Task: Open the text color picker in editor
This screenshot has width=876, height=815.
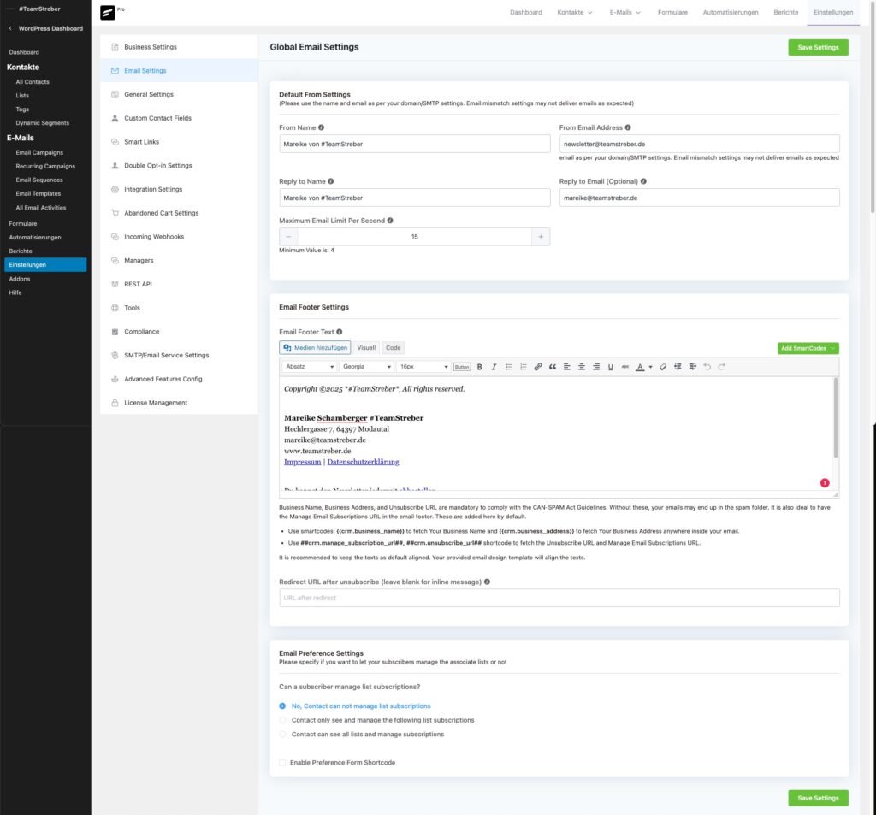Action: (x=640, y=367)
